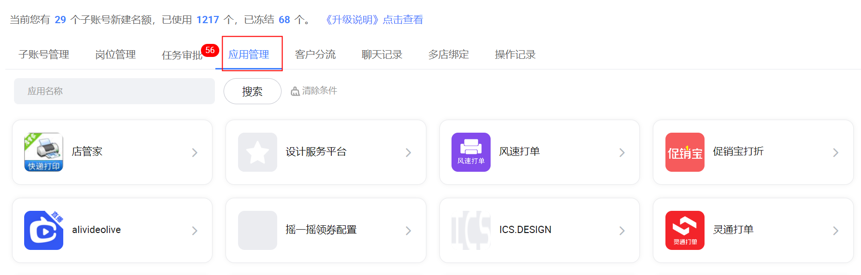The image size is (861, 275).
Task: Focus the 应用名称 search input field
Action: pos(114,91)
